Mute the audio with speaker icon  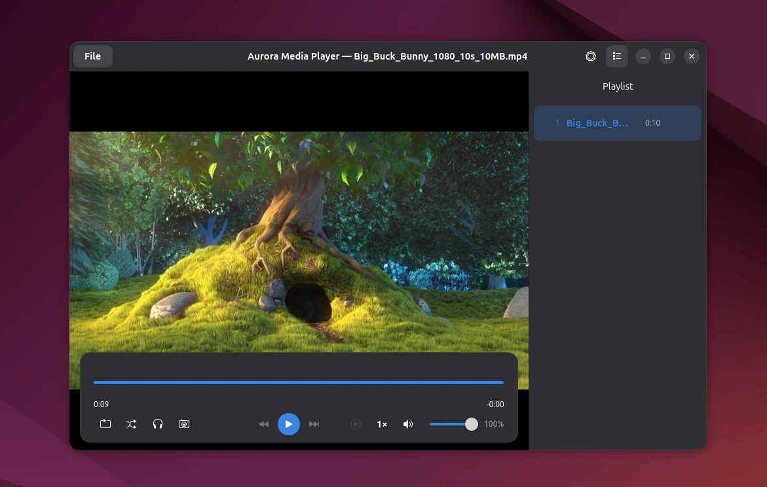(408, 424)
